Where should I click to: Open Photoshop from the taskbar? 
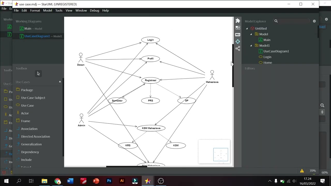109,181
